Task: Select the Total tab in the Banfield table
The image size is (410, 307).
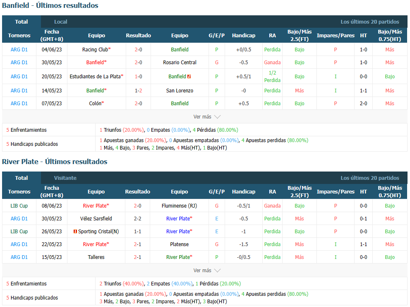Action: pyautogui.click(x=22, y=22)
